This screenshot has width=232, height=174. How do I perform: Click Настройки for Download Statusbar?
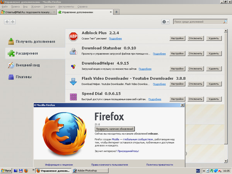pyautogui.click(x=177, y=54)
